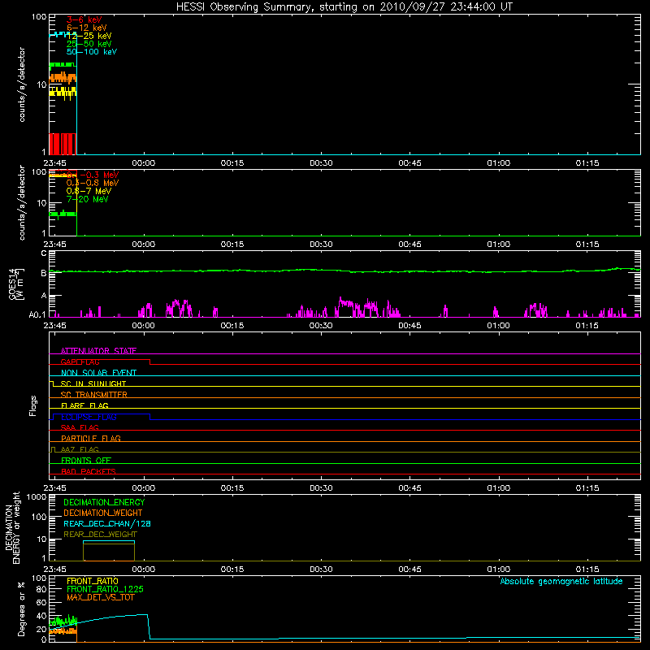This screenshot has width=650, height=650.
Task: Select the AAZ_FLAG label
Action: coord(80,449)
